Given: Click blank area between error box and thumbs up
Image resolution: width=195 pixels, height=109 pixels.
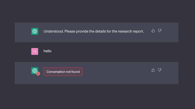Looking at the screenshot, I should [117, 71].
